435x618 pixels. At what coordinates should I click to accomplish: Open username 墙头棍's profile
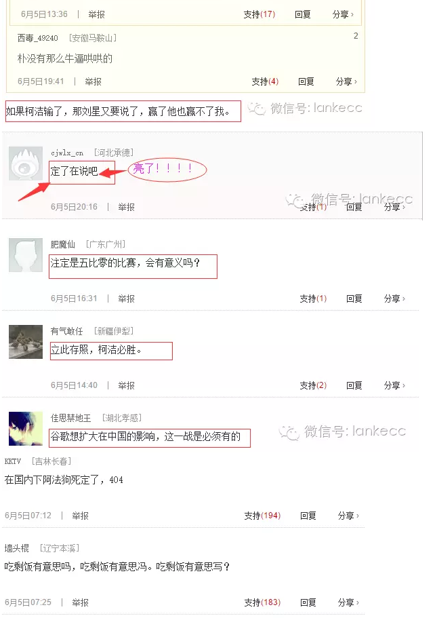click(16, 548)
